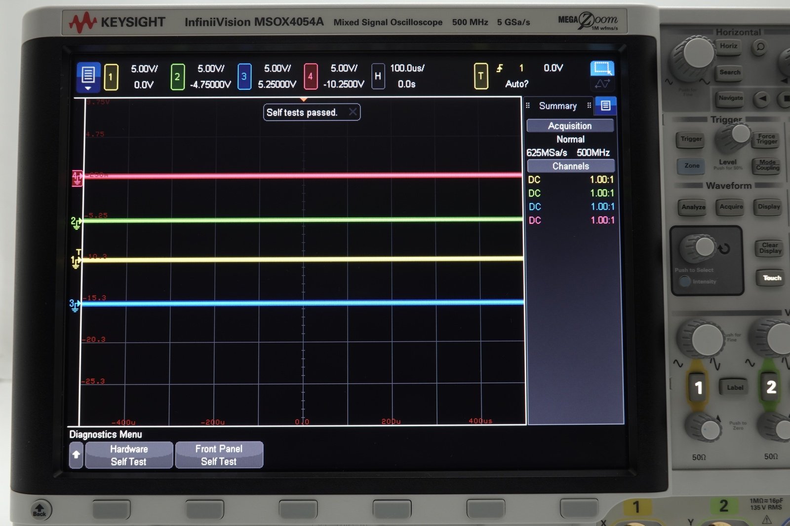Select channel 4 ground marker on graticule
The image size is (790, 526).
(x=77, y=178)
